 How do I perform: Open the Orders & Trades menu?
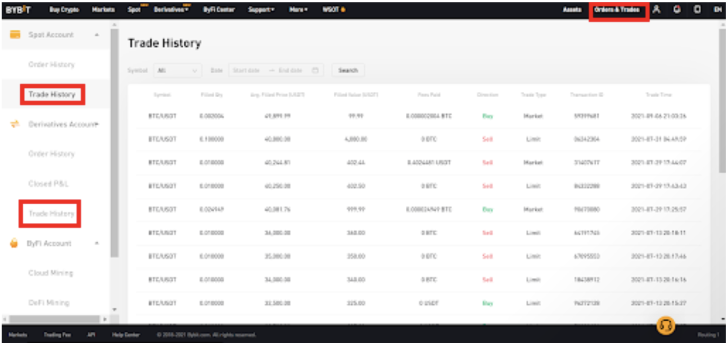[x=617, y=9]
